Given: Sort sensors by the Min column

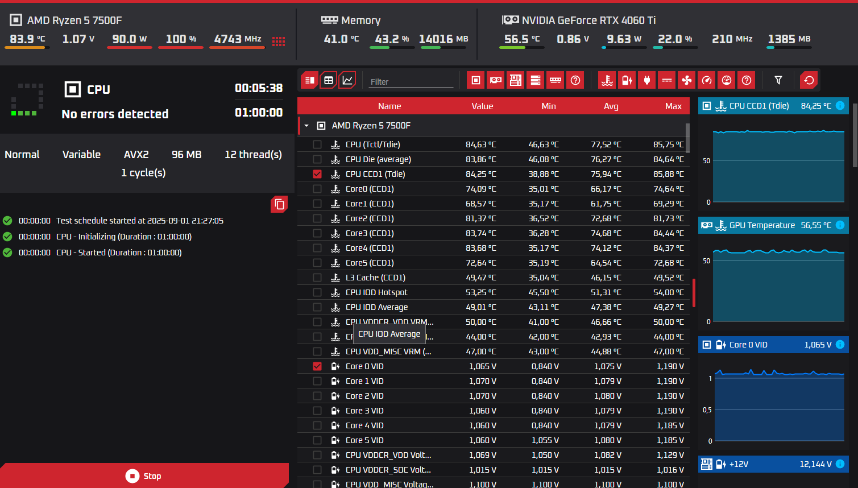Looking at the screenshot, I should pyautogui.click(x=549, y=106).
